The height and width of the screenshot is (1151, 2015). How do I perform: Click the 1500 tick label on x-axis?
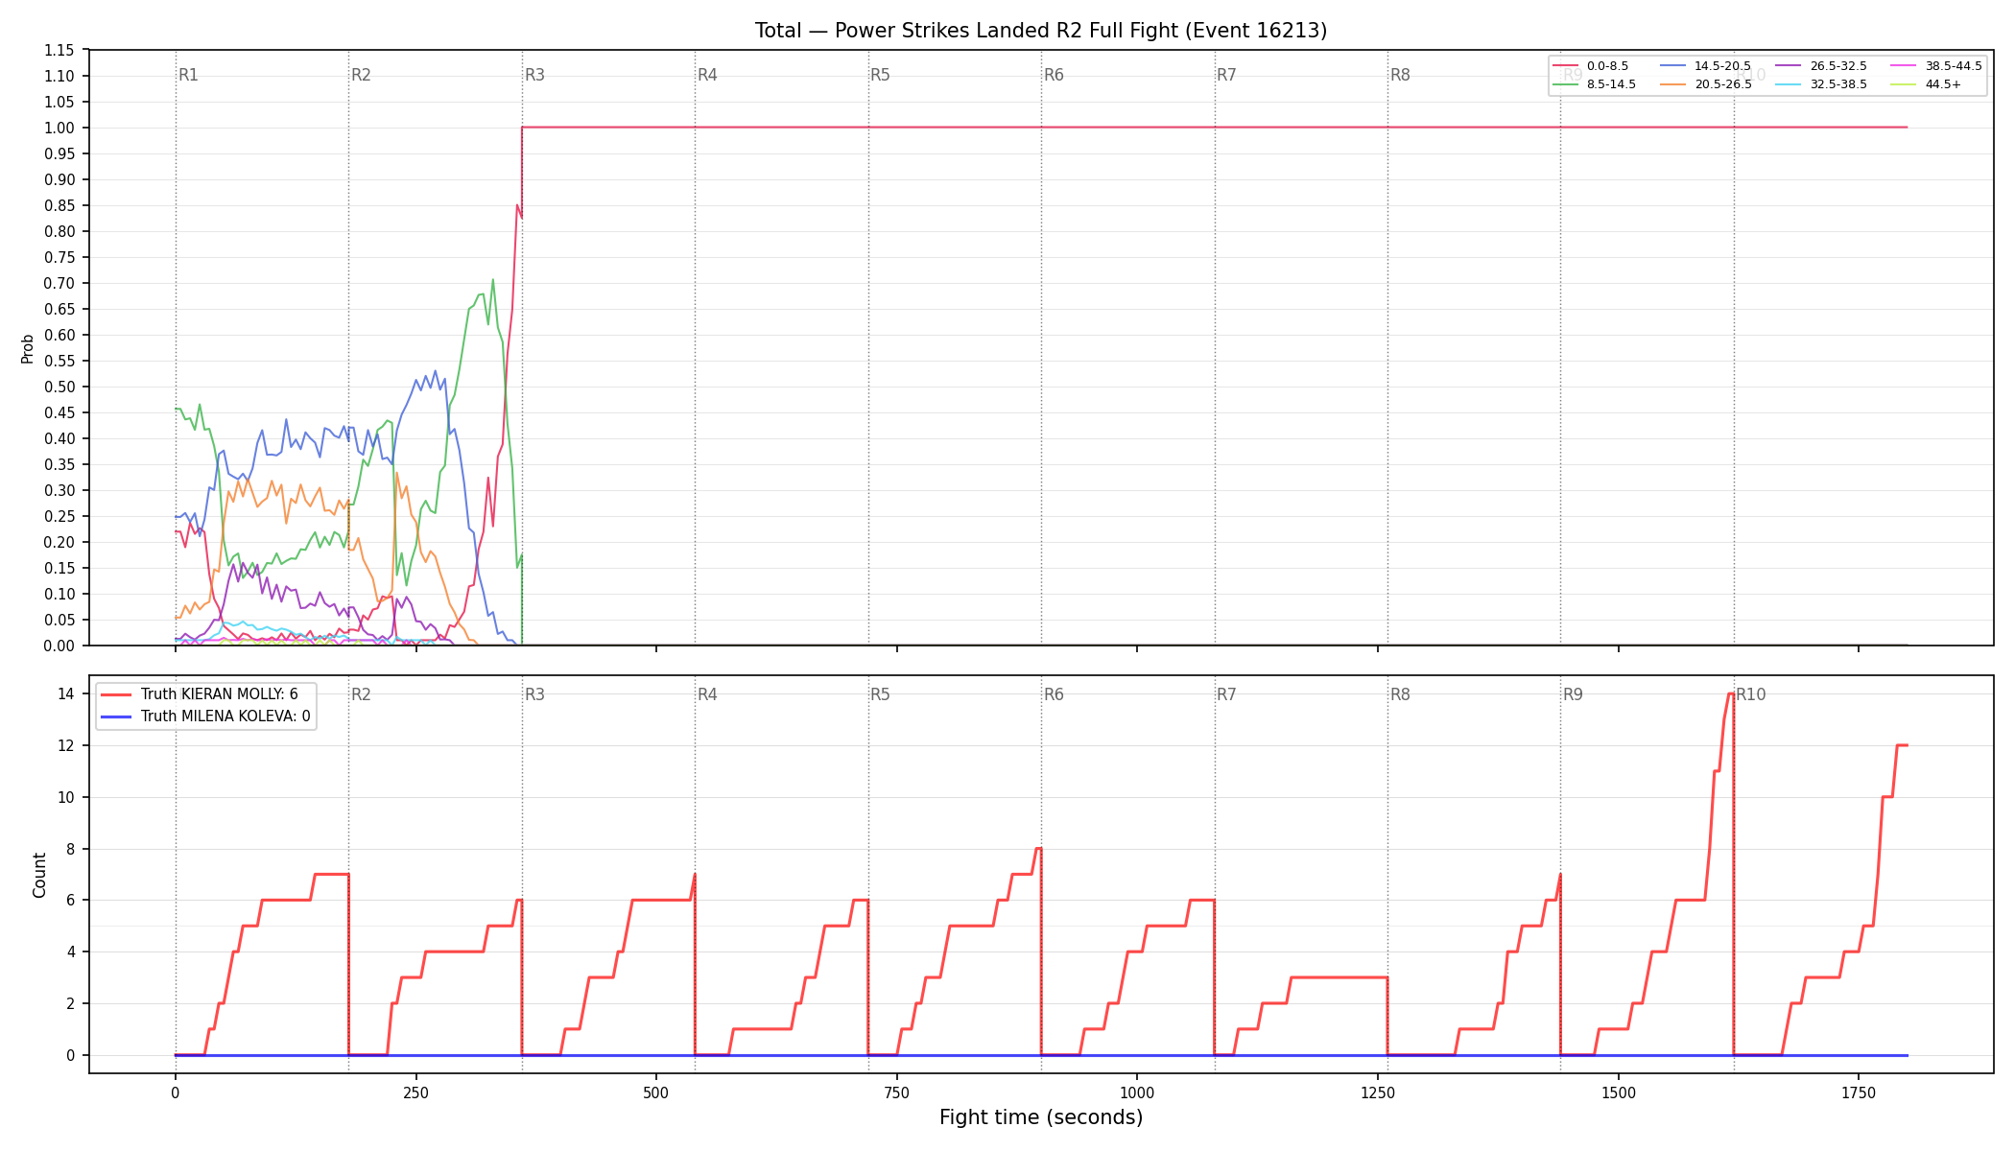coord(1619,1092)
